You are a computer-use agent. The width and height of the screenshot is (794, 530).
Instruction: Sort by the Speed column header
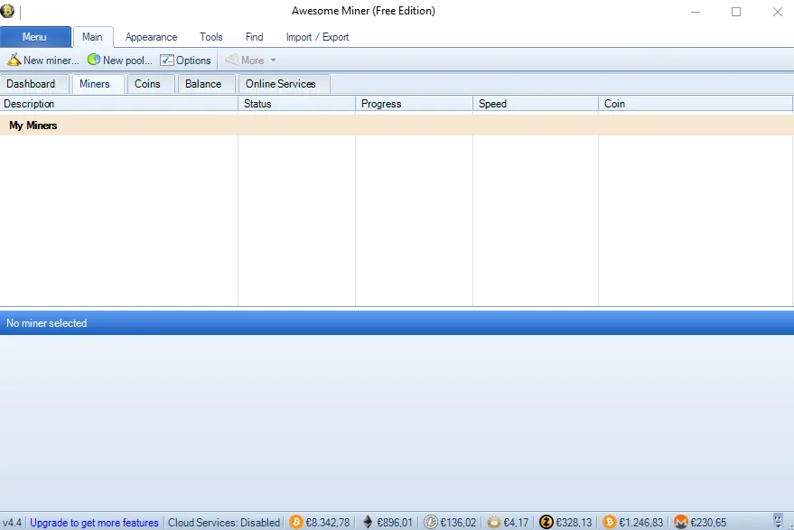[x=537, y=104]
